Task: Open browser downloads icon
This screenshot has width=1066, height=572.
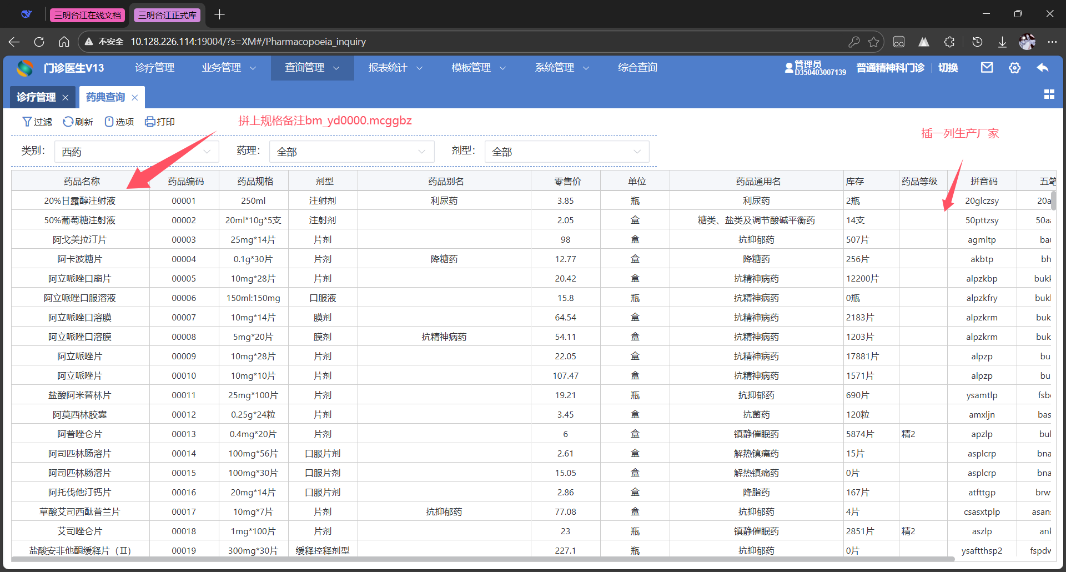Action: tap(1002, 42)
